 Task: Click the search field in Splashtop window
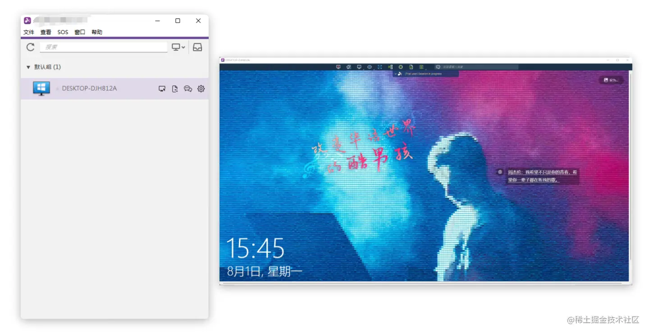pos(104,47)
